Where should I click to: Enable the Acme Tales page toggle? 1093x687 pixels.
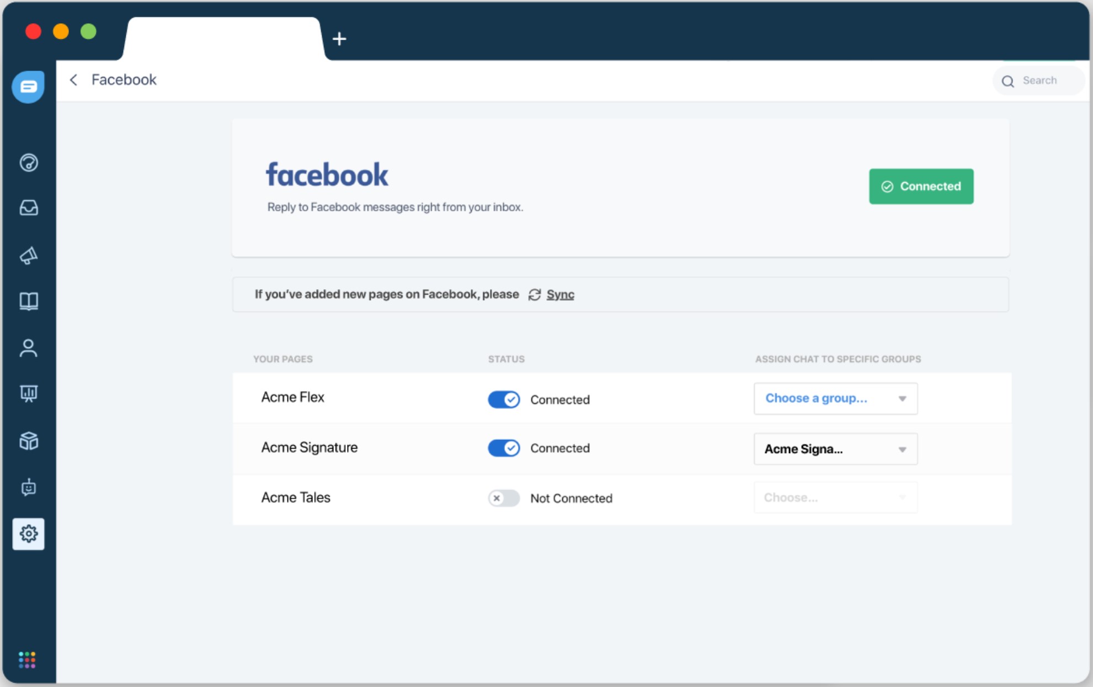tap(503, 498)
